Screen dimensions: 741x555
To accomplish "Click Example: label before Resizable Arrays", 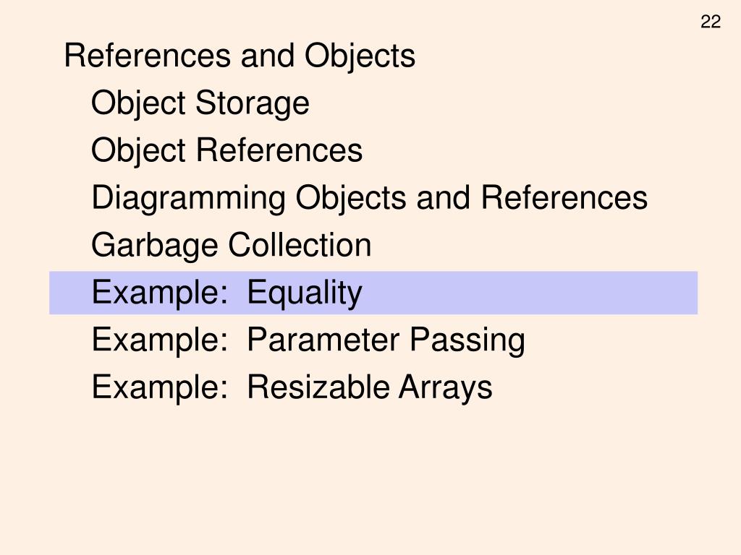I will pyautogui.click(x=160, y=387).
